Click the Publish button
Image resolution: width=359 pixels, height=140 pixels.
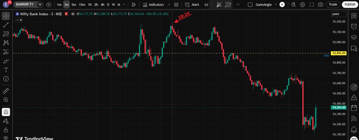coord(350,4)
